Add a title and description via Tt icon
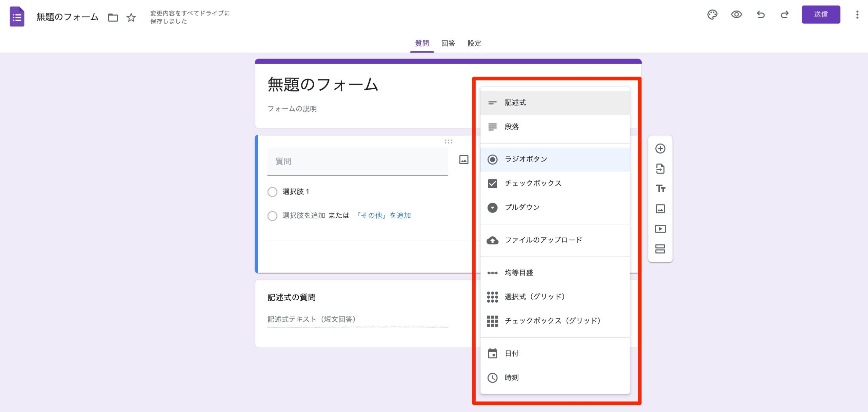This screenshot has width=868, height=412. click(x=660, y=190)
